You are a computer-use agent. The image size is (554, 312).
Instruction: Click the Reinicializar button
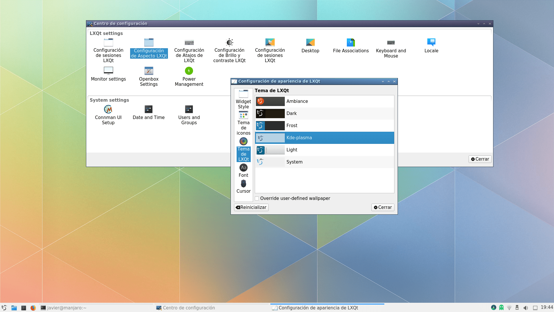251,207
